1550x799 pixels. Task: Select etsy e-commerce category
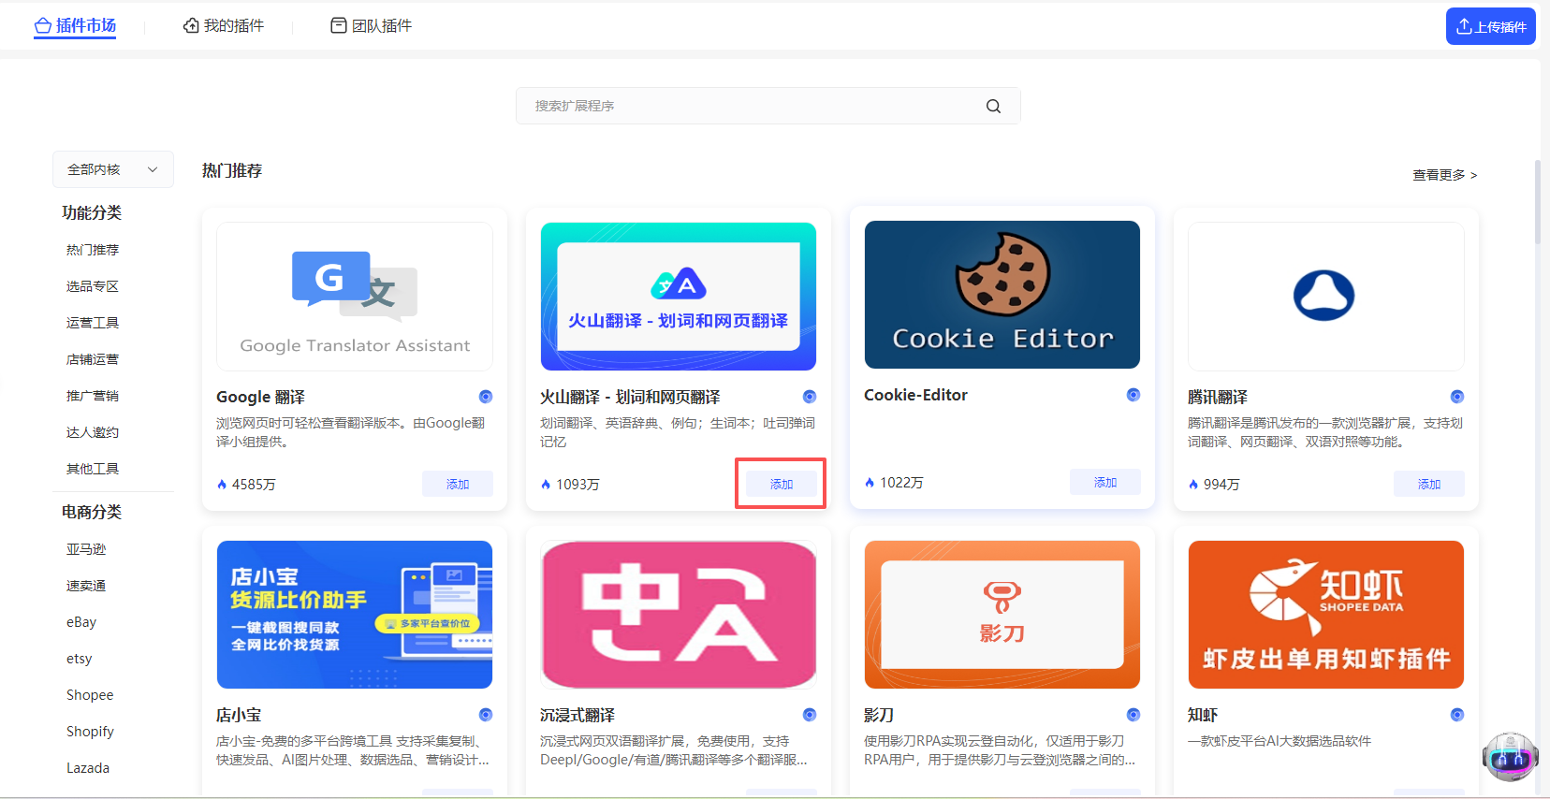click(80, 659)
